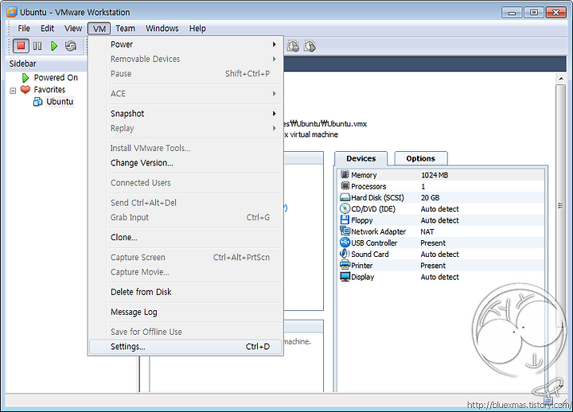Click the snapshot clock toolbar icon
Screen dimensions: 573x412
coord(293,46)
